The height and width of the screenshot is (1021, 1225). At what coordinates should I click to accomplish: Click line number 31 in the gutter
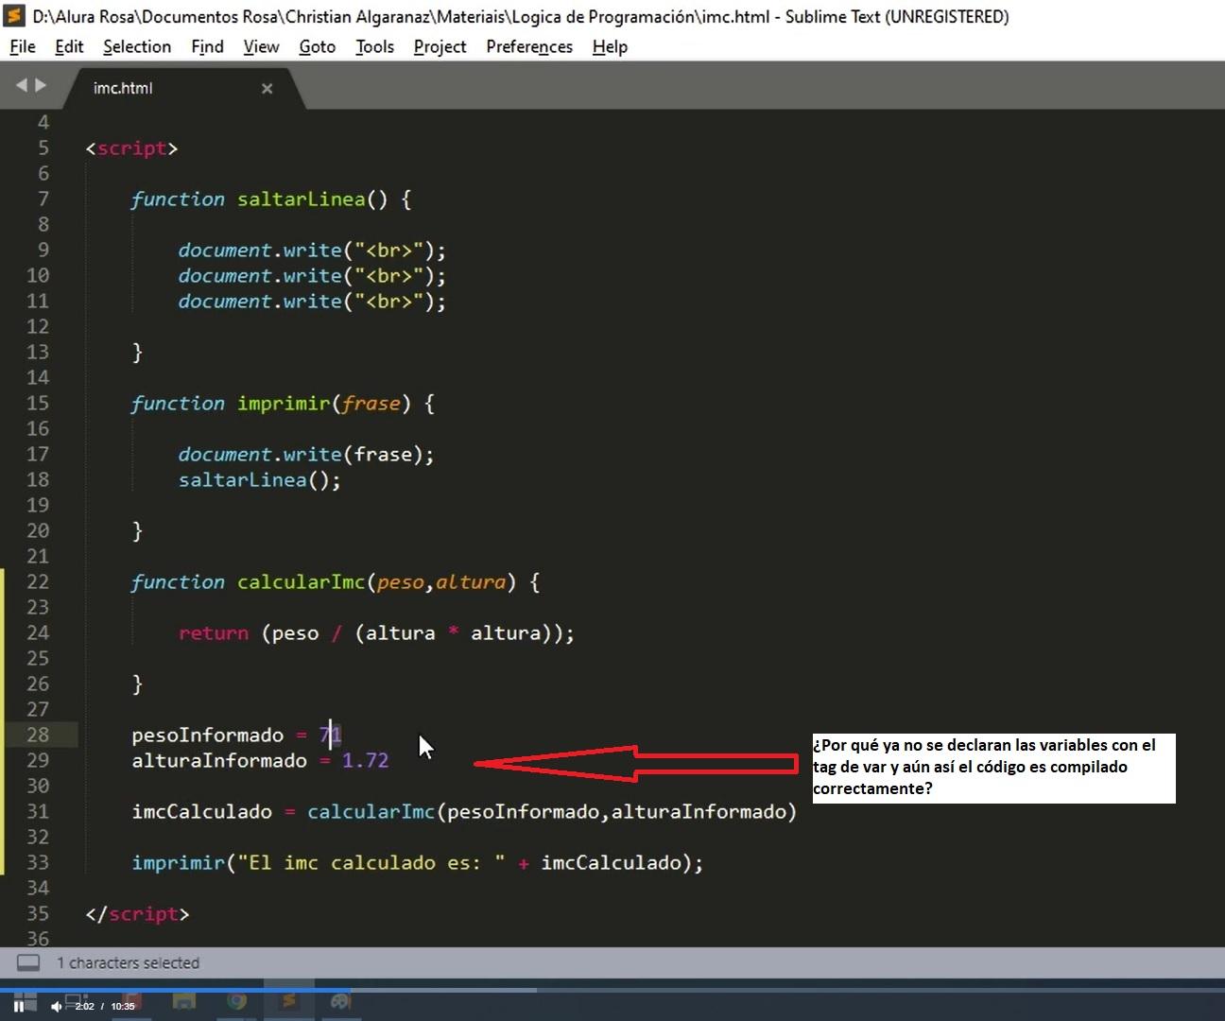click(x=38, y=811)
